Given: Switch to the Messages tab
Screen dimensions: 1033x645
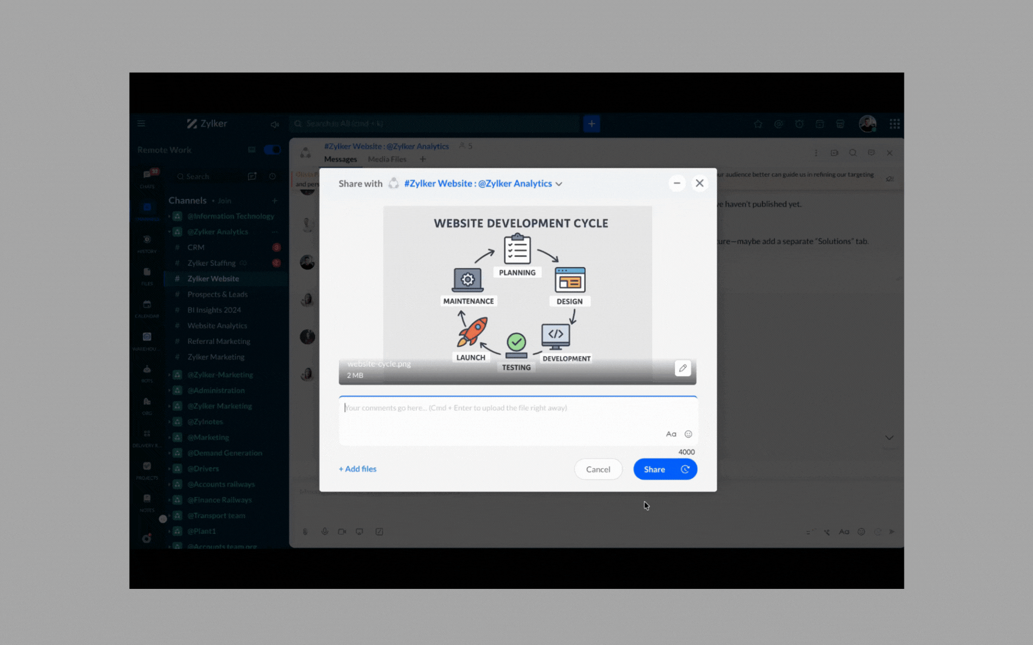Looking at the screenshot, I should tap(340, 159).
